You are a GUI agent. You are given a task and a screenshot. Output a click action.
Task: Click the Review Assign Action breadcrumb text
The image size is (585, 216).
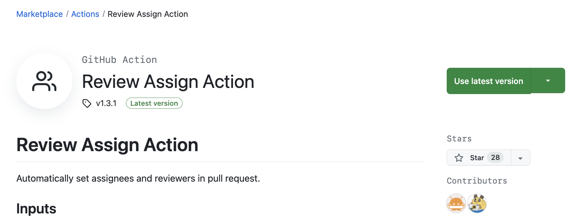point(148,14)
